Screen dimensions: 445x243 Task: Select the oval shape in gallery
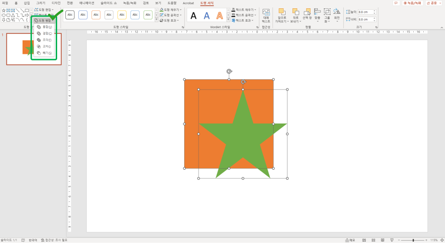(x=4, y=15)
